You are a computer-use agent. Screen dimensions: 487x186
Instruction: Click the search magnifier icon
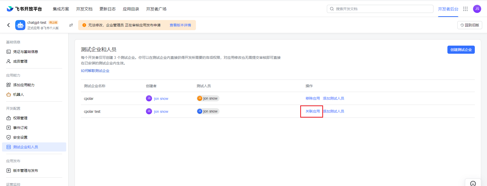click(x=332, y=9)
